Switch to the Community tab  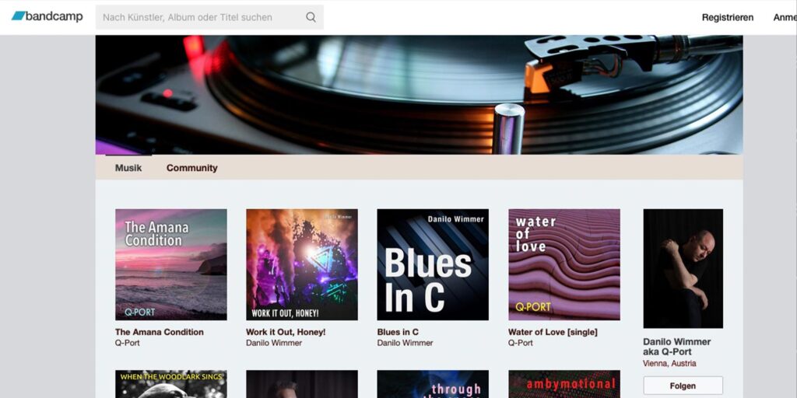(x=191, y=168)
